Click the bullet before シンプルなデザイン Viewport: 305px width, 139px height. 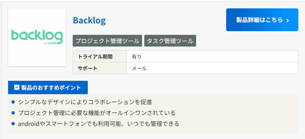coord(13,102)
